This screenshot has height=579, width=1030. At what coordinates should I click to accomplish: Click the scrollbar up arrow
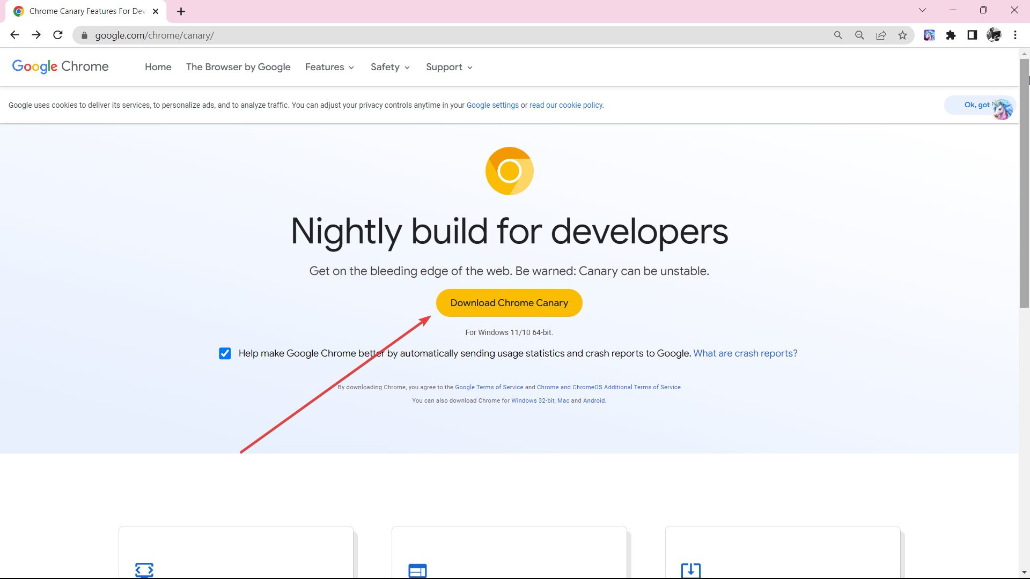pyautogui.click(x=1024, y=54)
